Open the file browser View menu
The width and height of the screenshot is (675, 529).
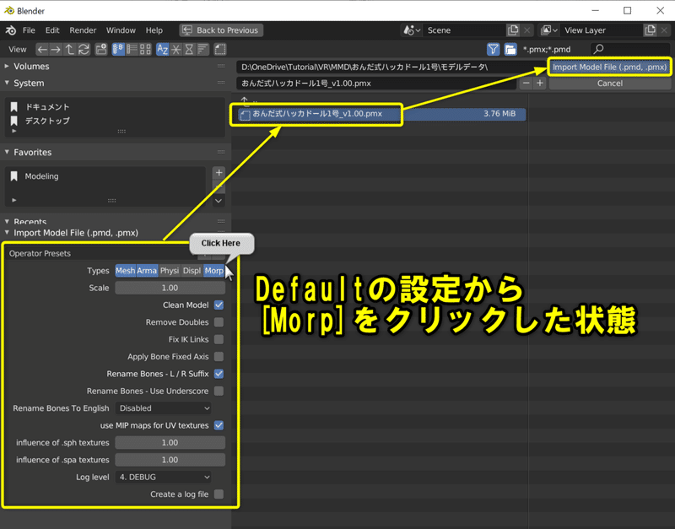click(17, 50)
